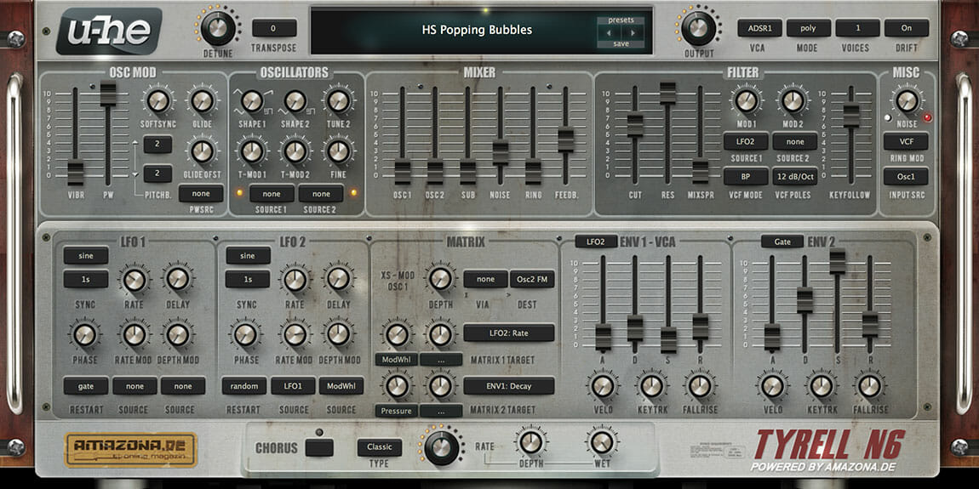Open the VCF Mode BP dropdown
This screenshot has height=489, width=979.
click(746, 177)
